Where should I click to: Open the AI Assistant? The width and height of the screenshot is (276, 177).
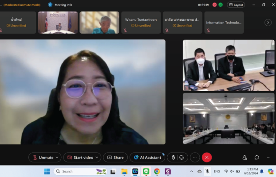147,158
